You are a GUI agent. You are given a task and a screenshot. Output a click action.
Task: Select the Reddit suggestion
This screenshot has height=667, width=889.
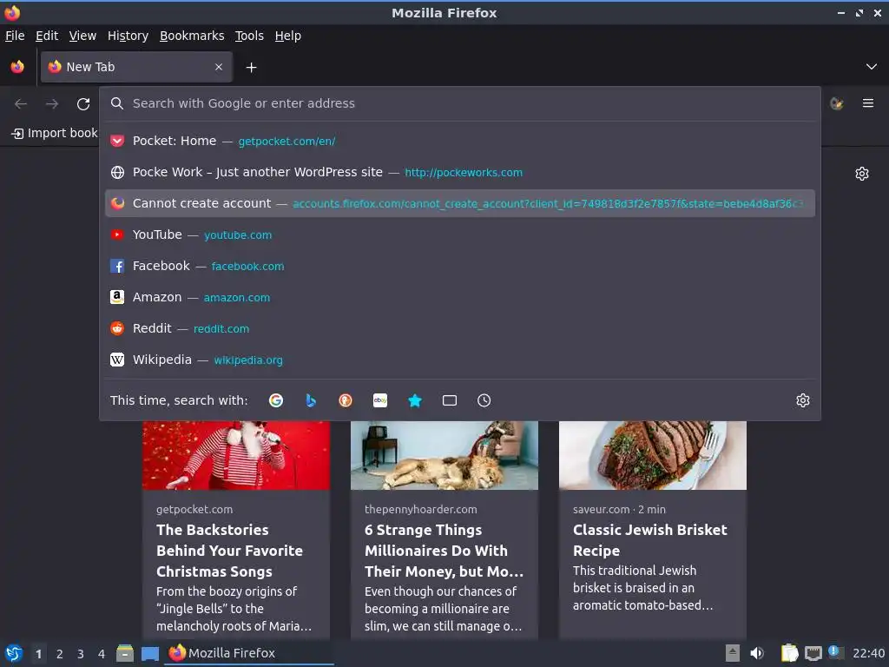460,327
